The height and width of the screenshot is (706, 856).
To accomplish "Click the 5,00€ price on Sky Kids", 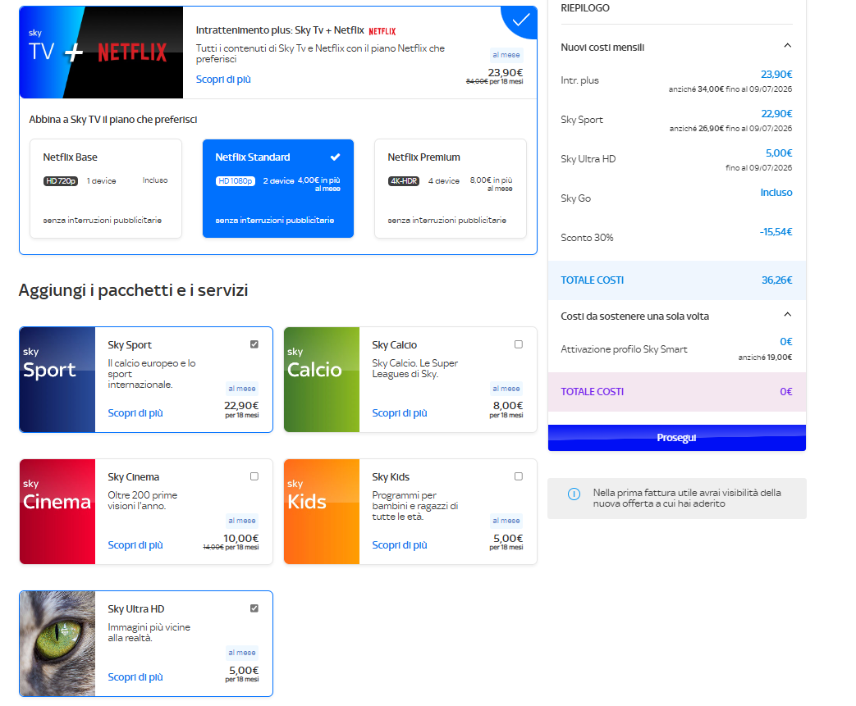I will point(508,539).
